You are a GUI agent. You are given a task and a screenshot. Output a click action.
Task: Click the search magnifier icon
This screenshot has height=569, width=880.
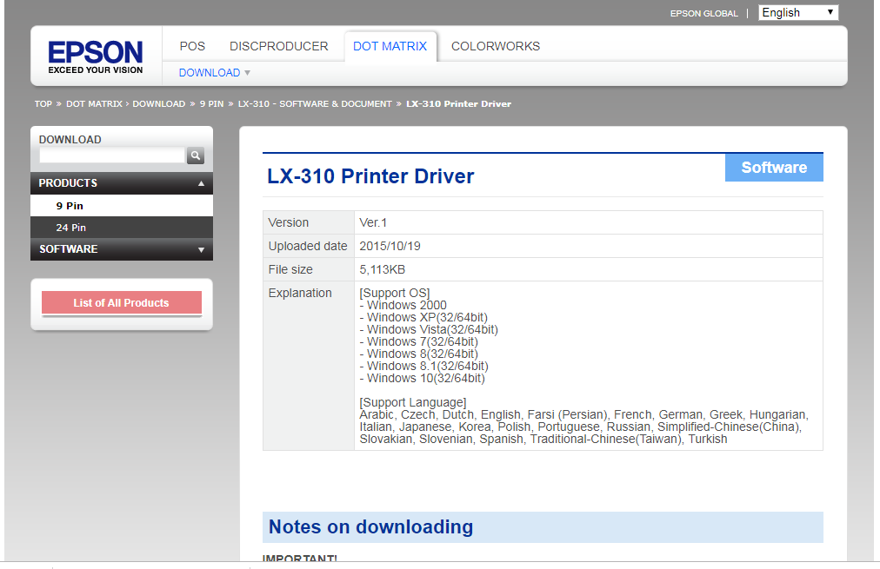point(196,155)
